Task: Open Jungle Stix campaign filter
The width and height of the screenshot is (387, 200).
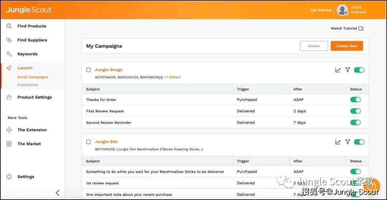Action: (348, 142)
